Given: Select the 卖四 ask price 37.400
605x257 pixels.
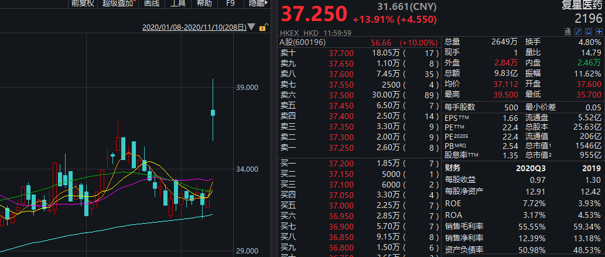Looking at the screenshot, I should point(341,116).
